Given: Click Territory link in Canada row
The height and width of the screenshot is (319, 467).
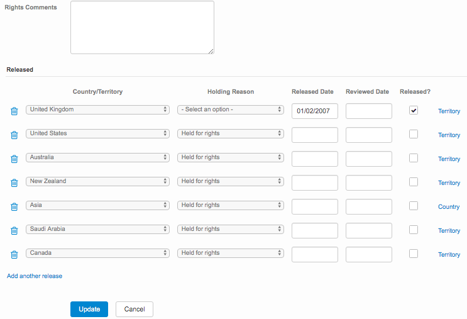Looking at the screenshot, I should pyautogui.click(x=449, y=255).
